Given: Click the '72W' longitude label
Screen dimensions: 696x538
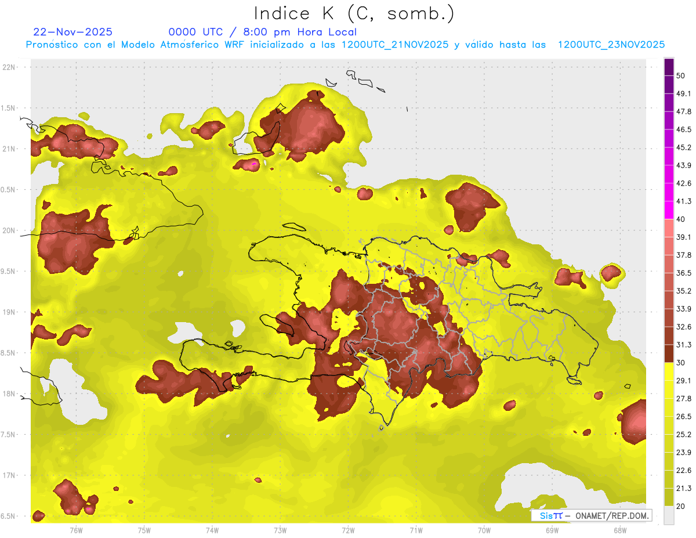Looking at the screenshot, I should pos(348,530).
